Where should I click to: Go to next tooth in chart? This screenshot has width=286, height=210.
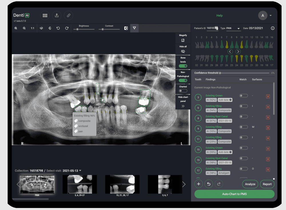pyautogui.click(x=238, y=51)
